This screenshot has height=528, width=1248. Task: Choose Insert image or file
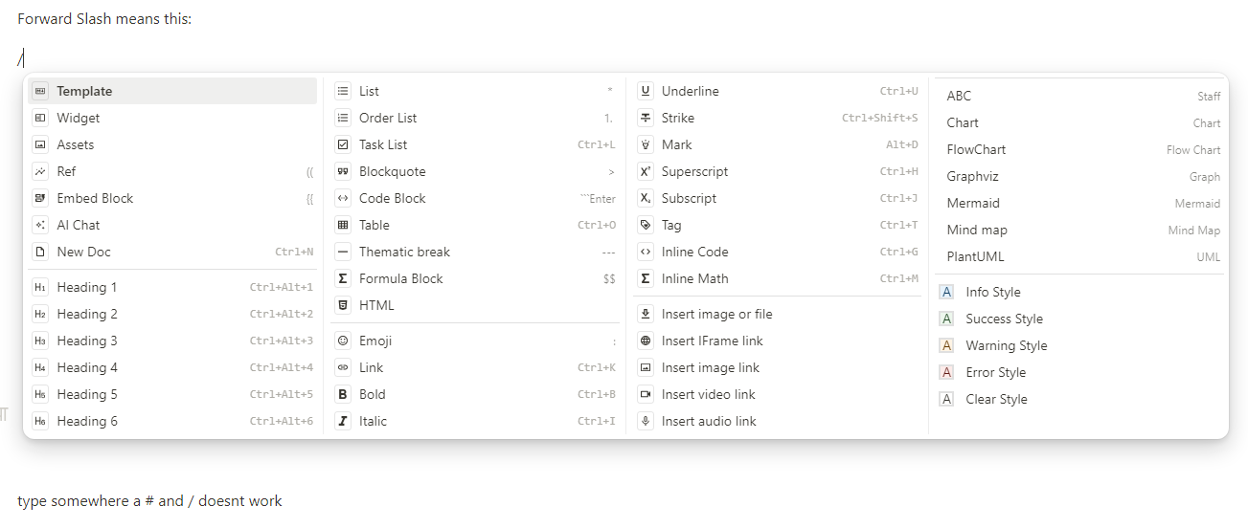click(x=716, y=314)
